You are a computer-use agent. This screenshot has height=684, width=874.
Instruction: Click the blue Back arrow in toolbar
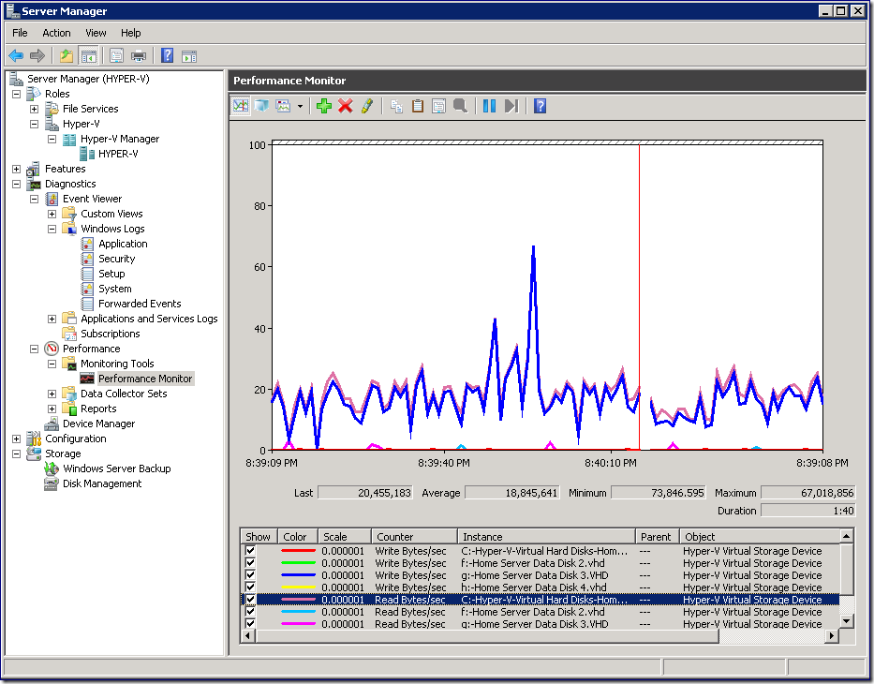pyautogui.click(x=16, y=55)
